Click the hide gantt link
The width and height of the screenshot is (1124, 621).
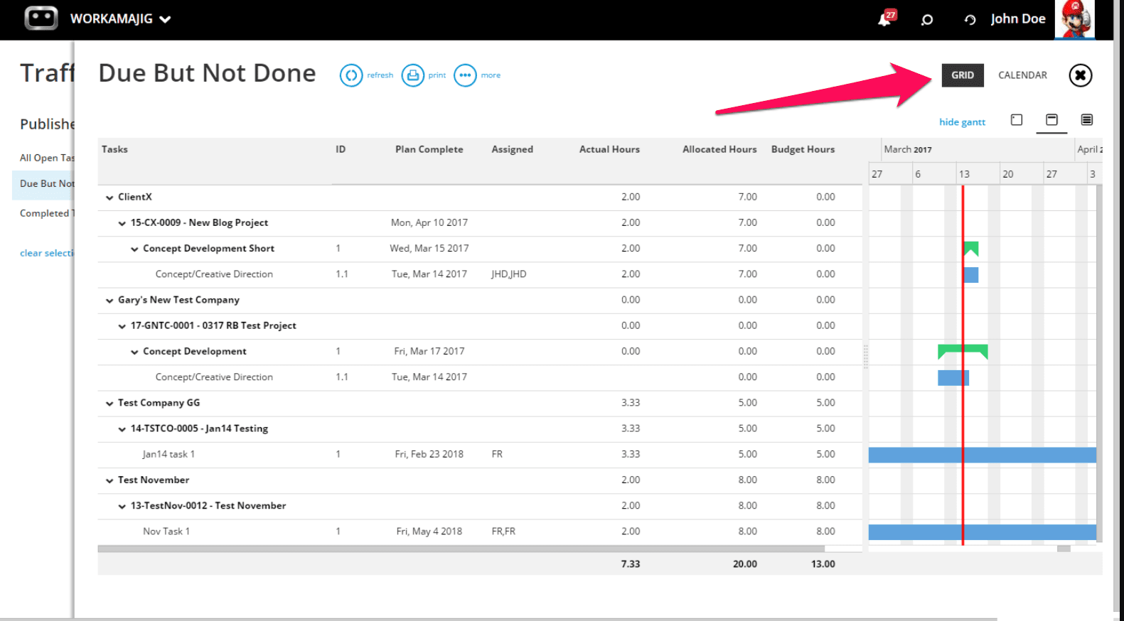[961, 122]
